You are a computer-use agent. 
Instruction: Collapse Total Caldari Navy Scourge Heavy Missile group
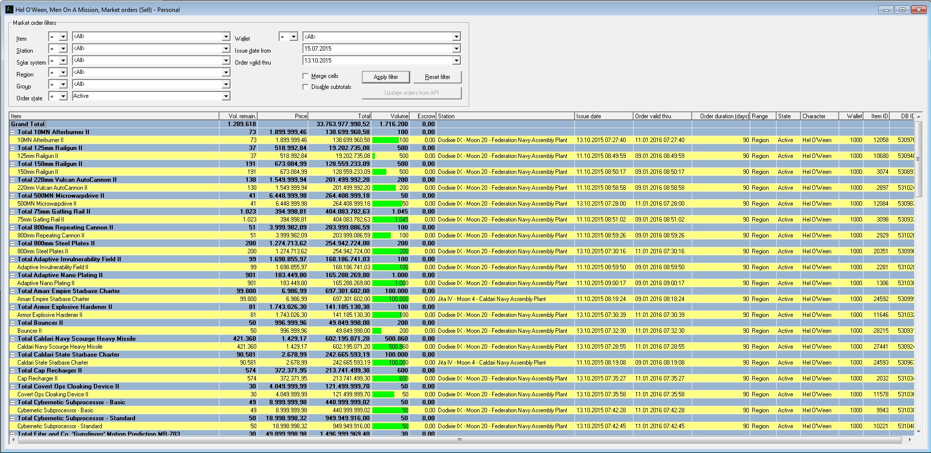click(x=13, y=339)
